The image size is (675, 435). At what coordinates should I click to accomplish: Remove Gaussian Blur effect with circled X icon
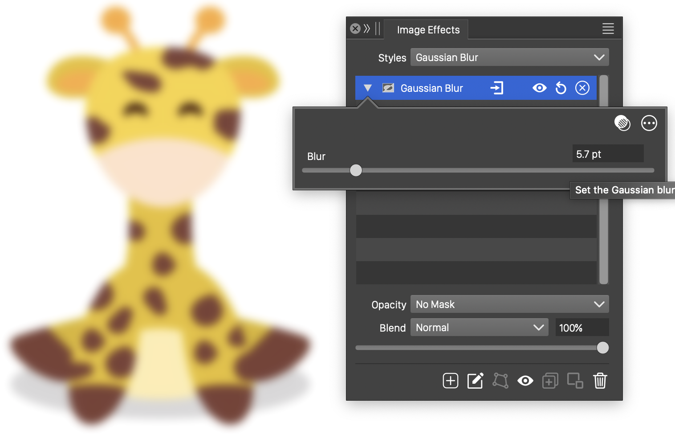click(582, 88)
